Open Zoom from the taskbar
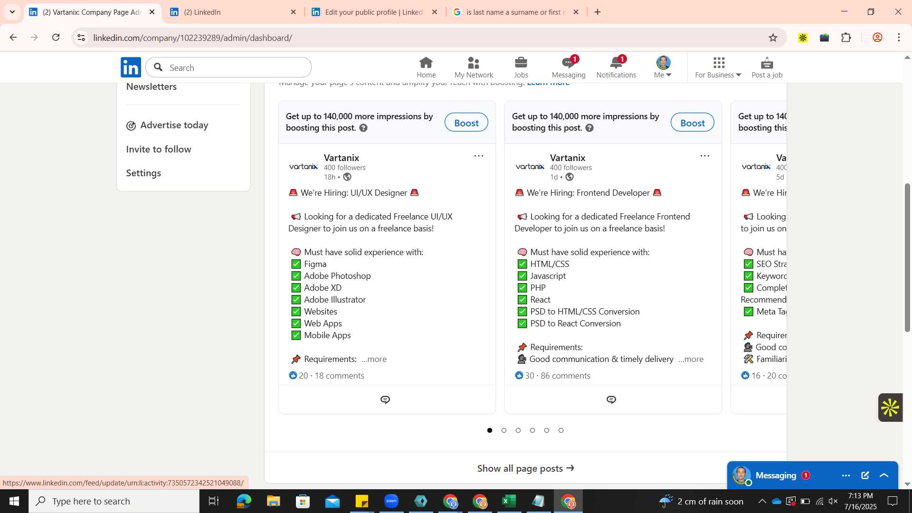 [x=391, y=501]
